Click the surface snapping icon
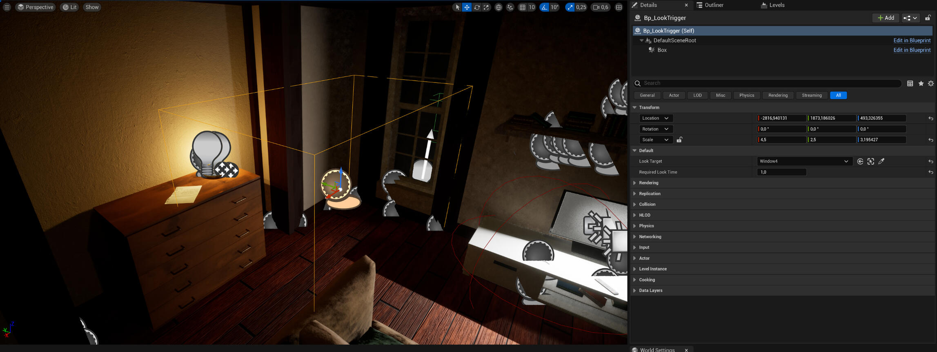The image size is (937, 352). click(x=510, y=7)
